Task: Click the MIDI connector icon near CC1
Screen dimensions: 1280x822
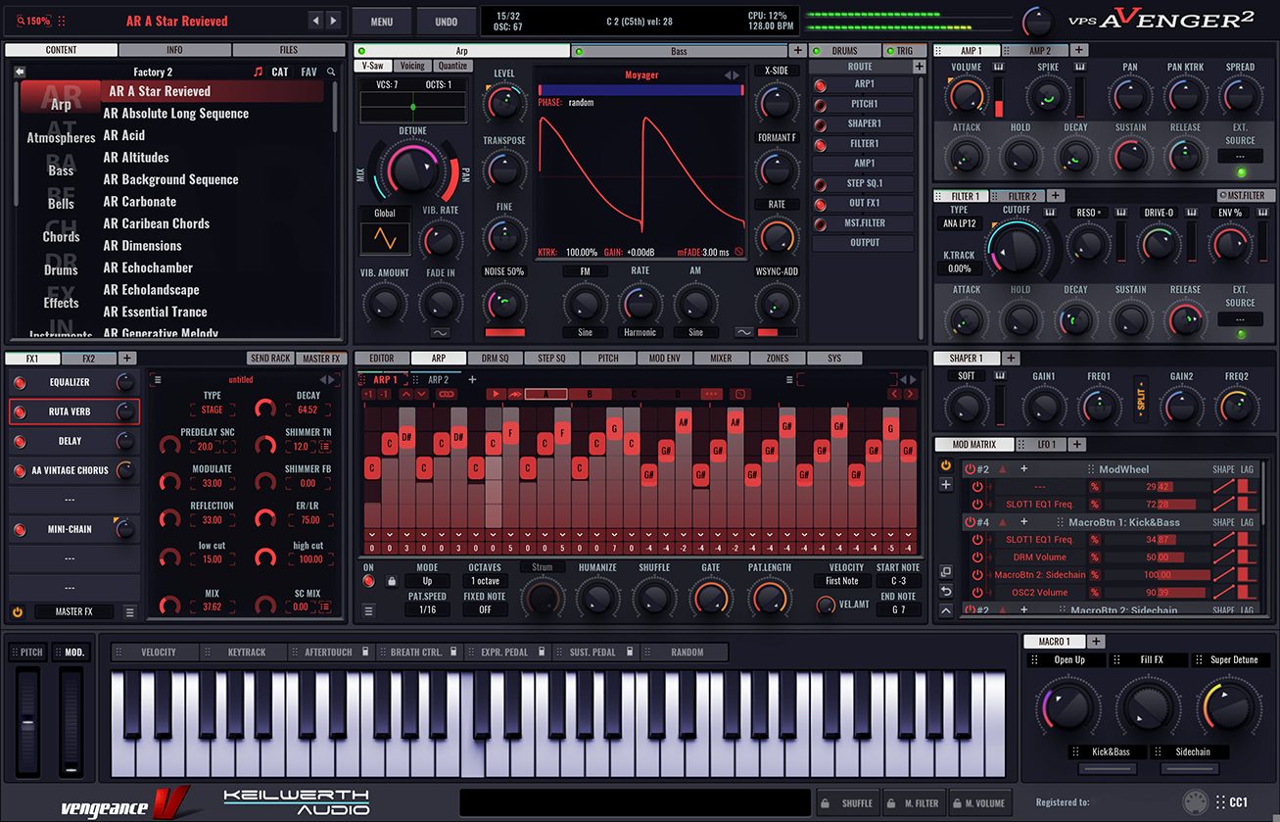Action: (x=1194, y=801)
